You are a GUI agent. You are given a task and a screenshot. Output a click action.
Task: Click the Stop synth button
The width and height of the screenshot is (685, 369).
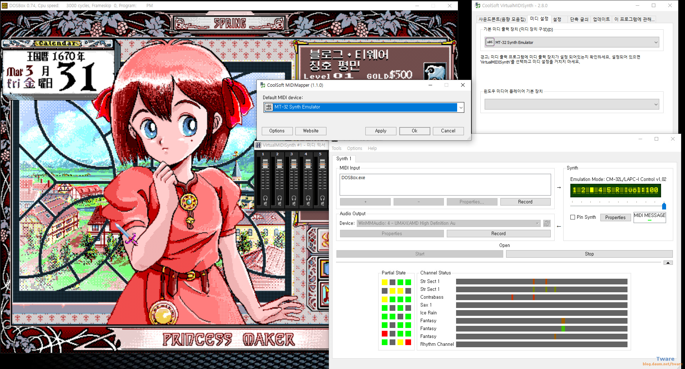pos(589,254)
